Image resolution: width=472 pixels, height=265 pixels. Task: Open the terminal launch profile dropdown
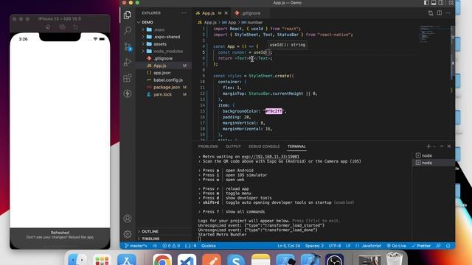[434, 146]
